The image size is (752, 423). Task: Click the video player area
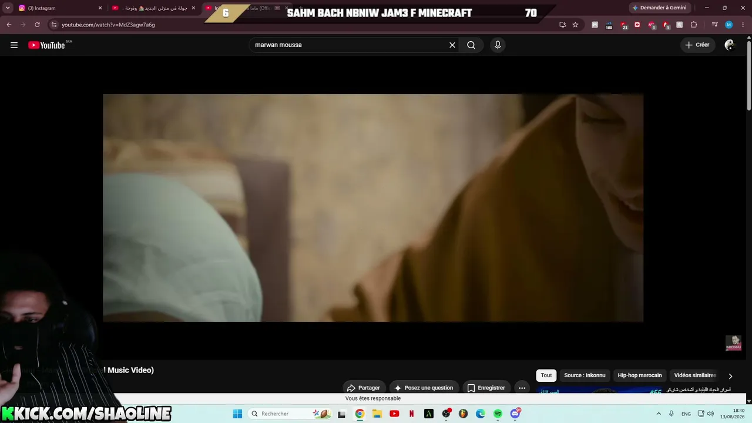pos(373,208)
